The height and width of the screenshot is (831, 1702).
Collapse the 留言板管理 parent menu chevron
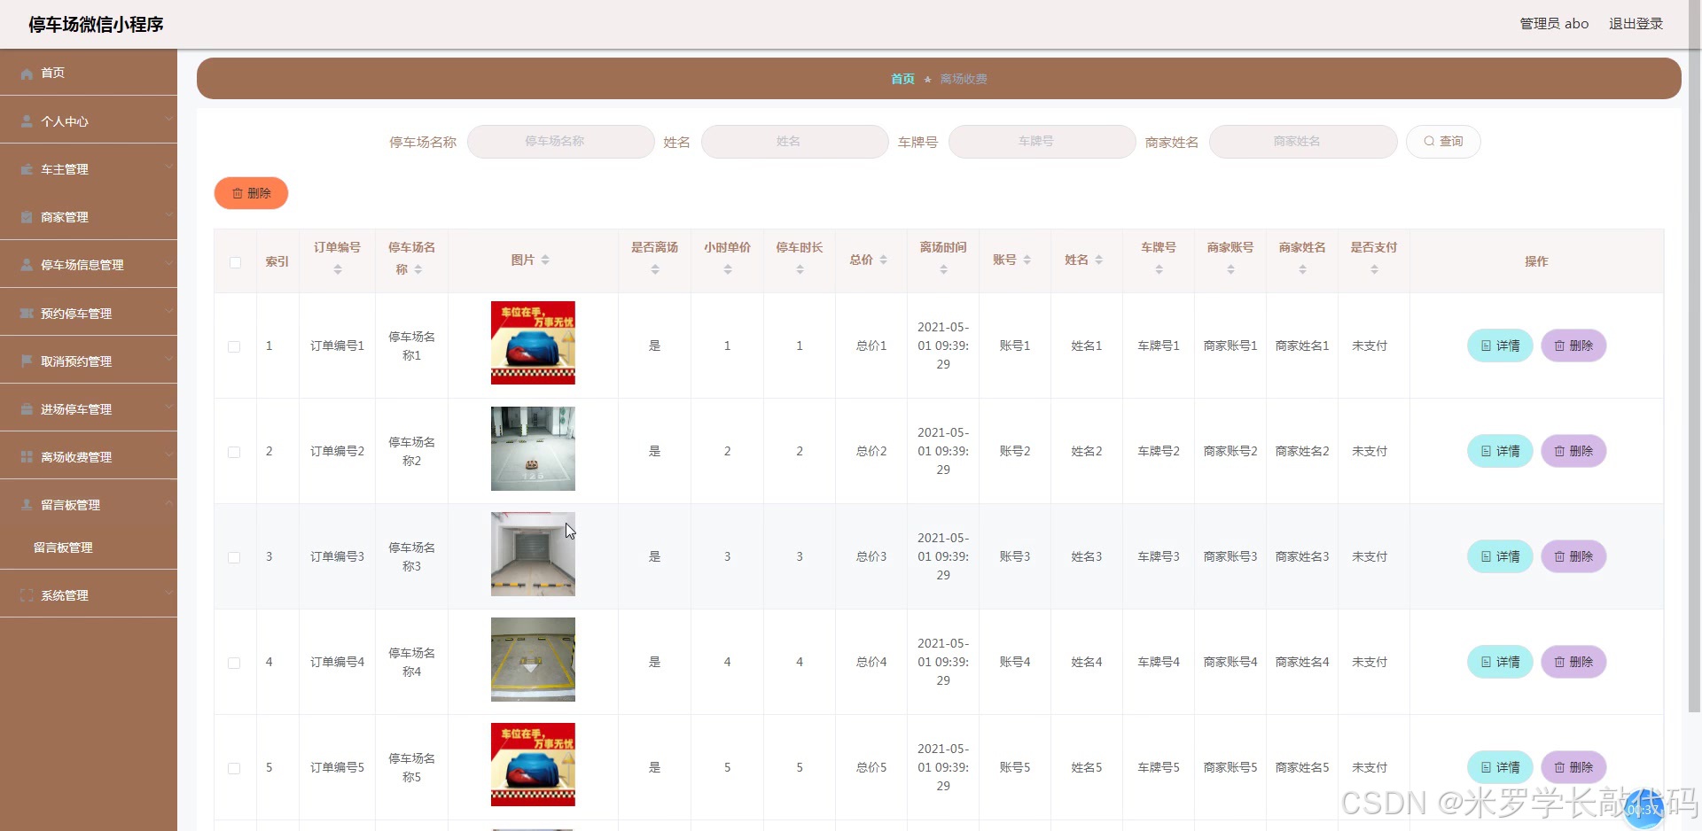coord(168,502)
